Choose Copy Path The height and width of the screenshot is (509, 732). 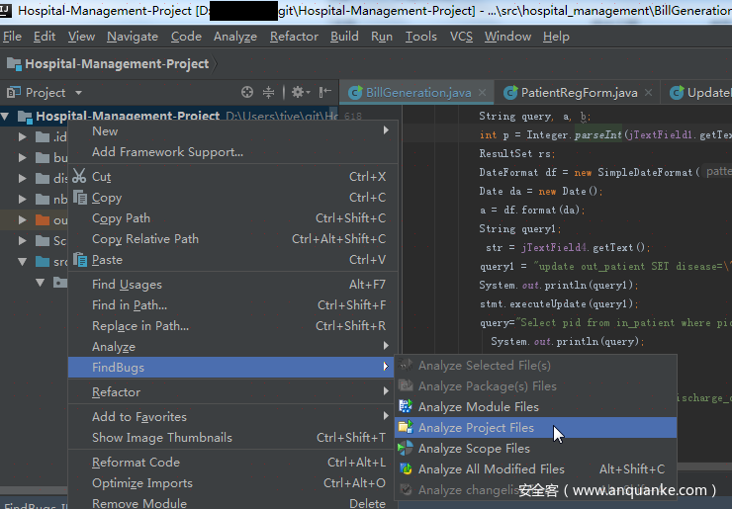click(x=232, y=217)
